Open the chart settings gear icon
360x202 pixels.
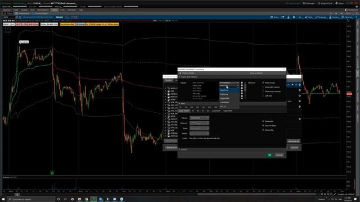294,17
